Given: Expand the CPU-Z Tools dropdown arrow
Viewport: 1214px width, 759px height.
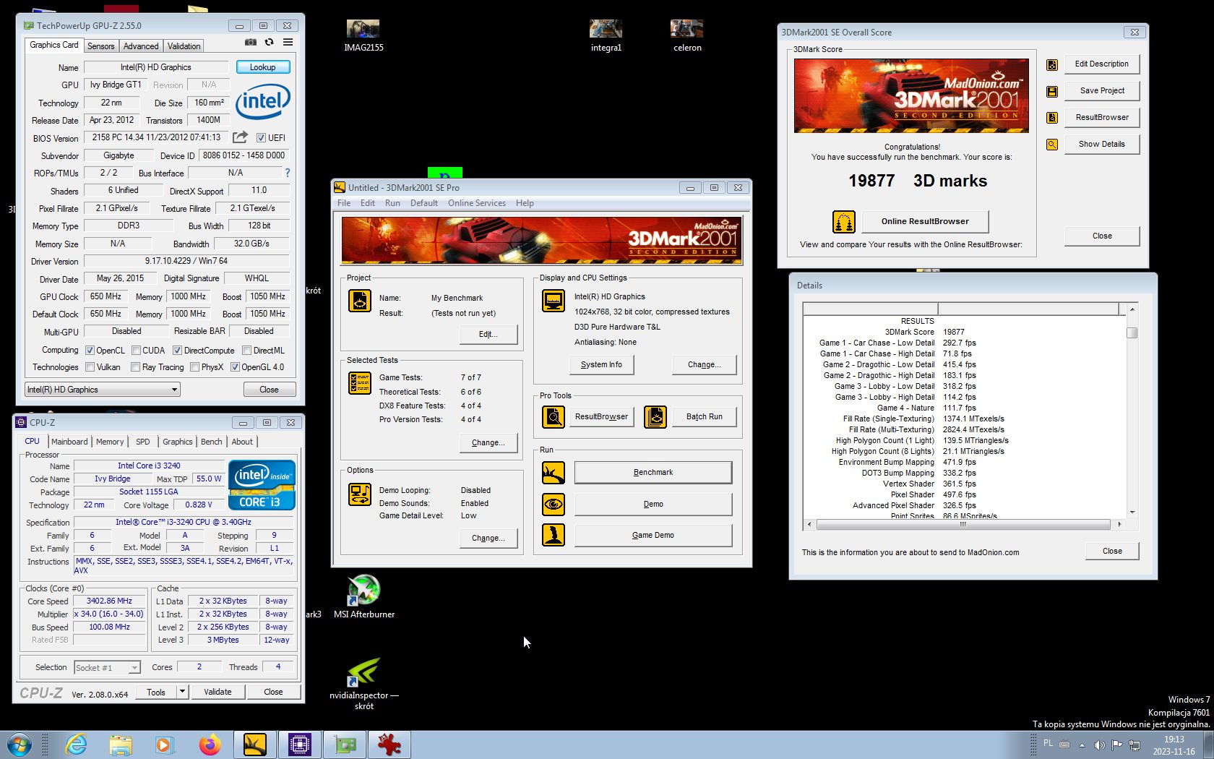Looking at the screenshot, I should pos(182,692).
